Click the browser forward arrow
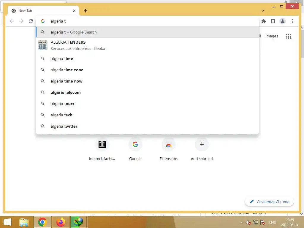 pos(21,21)
